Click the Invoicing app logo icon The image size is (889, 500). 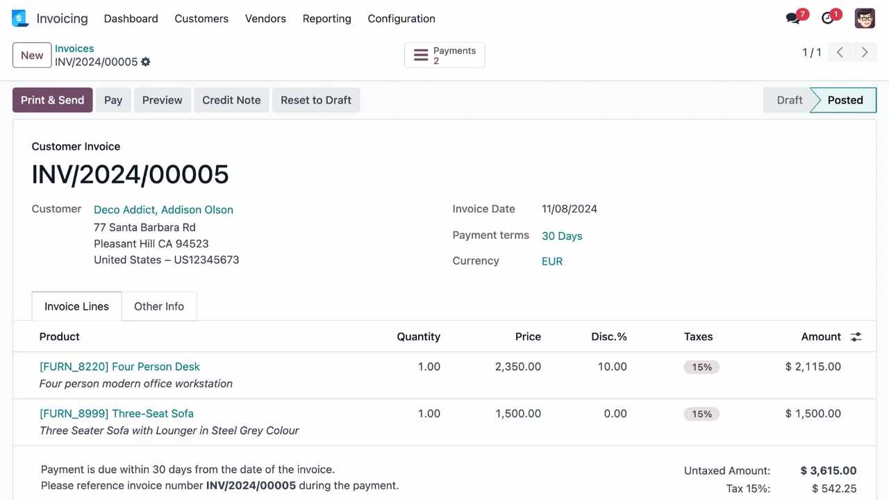point(20,19)
